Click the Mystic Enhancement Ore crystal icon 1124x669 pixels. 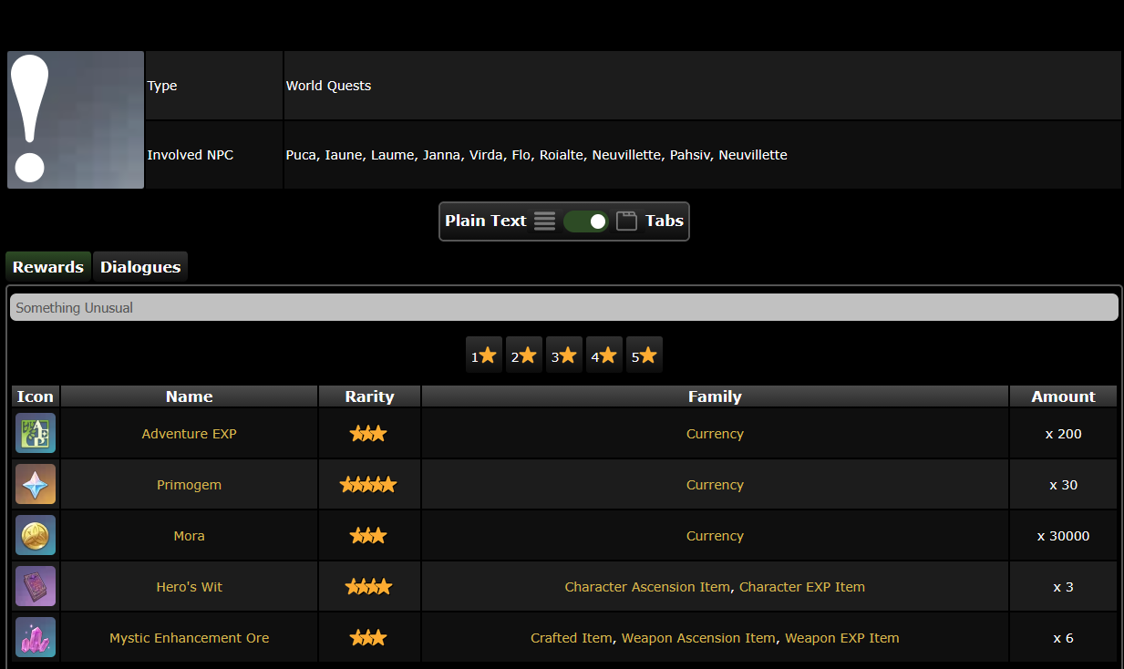pyautogui.click(x=36, y=638)
